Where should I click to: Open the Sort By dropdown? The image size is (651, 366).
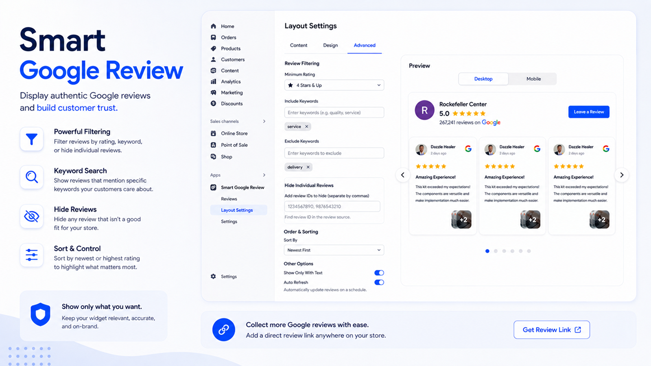334,250
